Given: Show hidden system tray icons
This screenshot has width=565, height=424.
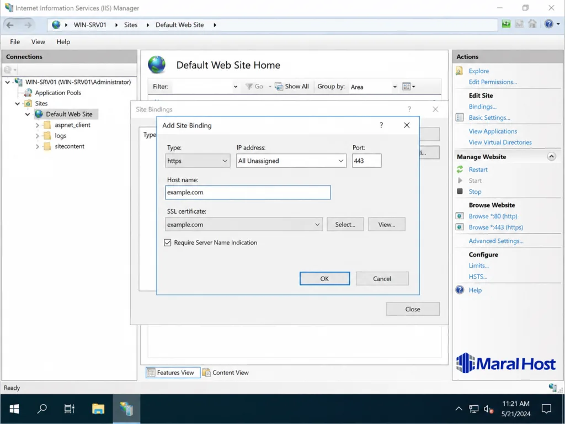Looking at the screenshot, I should (459, 409).
